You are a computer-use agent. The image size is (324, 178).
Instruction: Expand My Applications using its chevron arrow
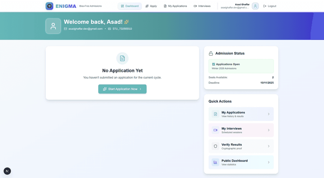268,114
